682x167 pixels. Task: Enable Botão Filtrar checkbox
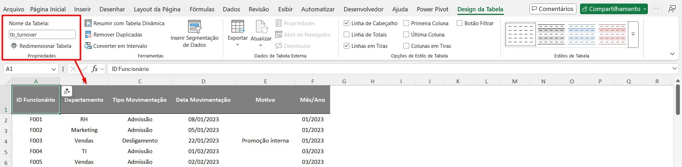460,23
